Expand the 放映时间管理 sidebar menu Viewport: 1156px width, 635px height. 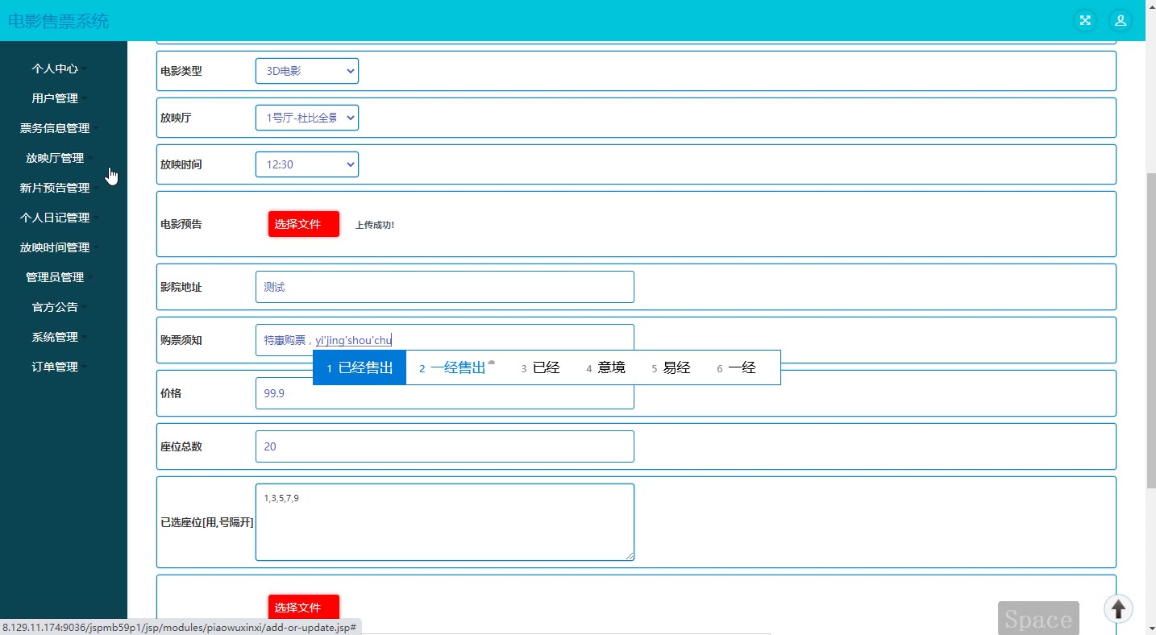pos(60,247)
